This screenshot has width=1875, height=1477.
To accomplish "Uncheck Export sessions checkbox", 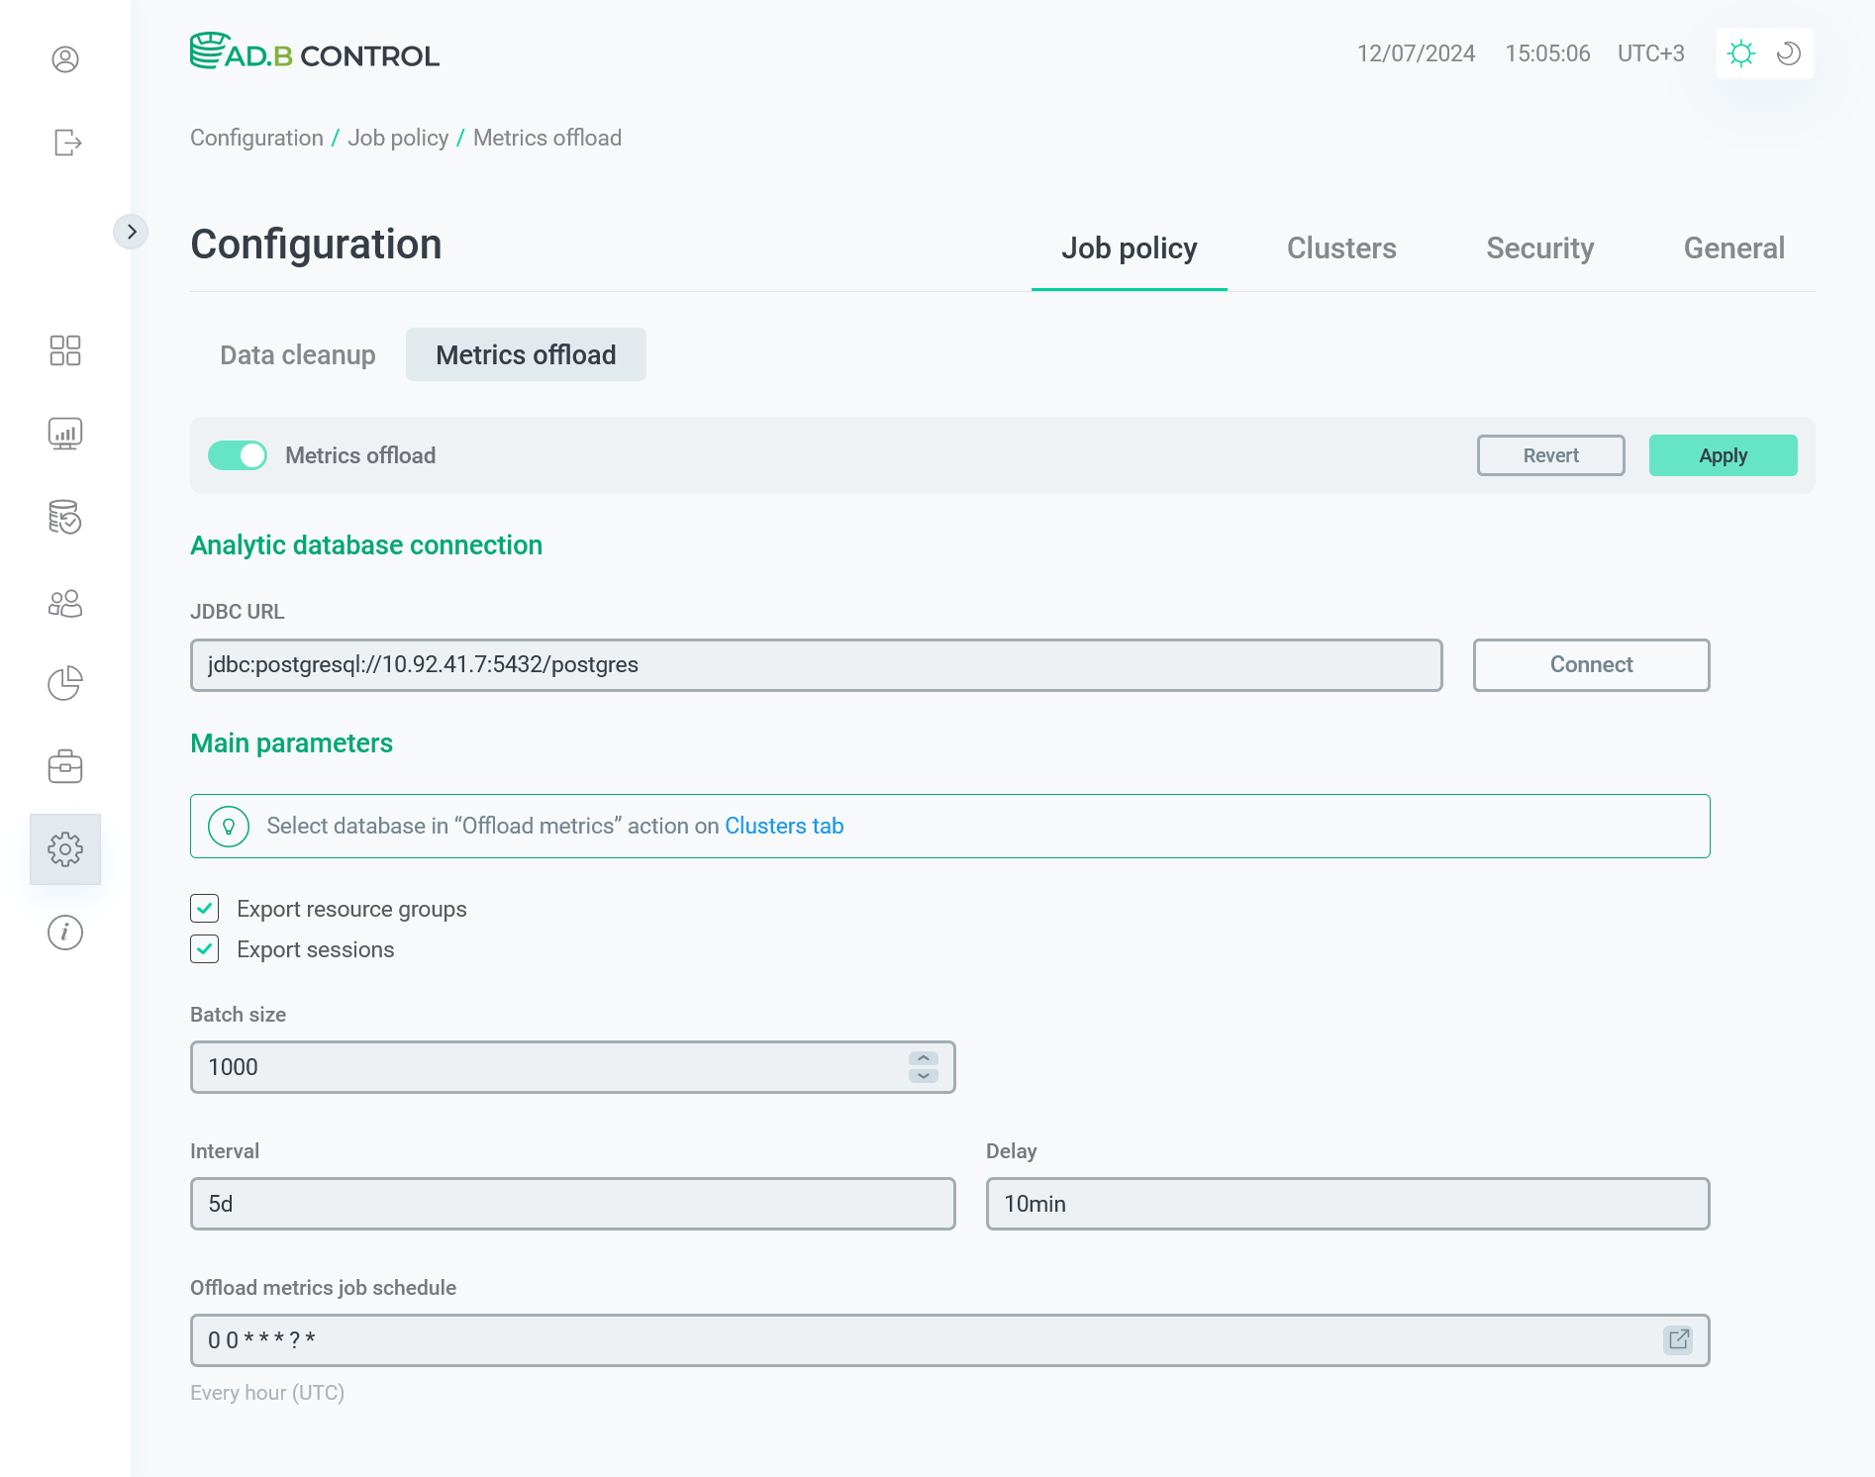I will 205,949.
